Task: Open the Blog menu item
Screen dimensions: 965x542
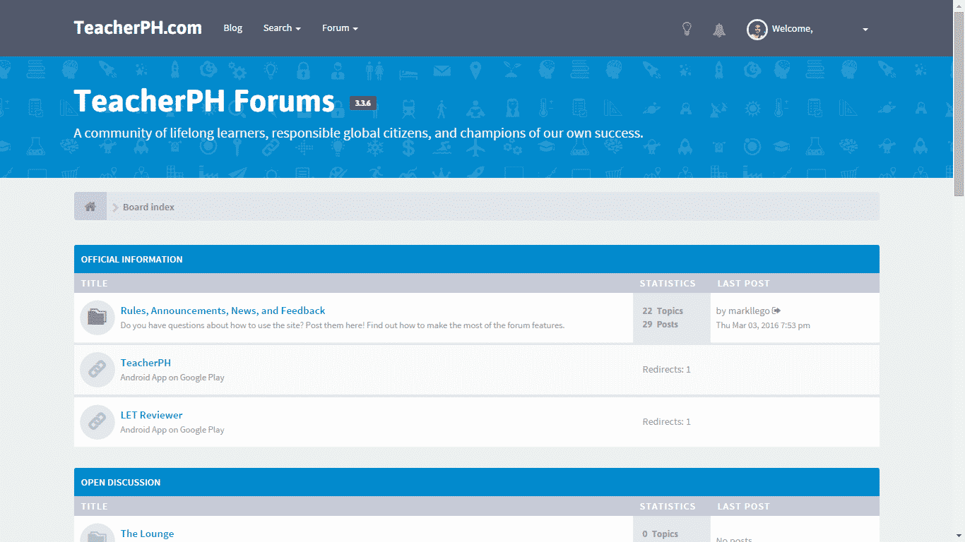Action: click(233, 28)
